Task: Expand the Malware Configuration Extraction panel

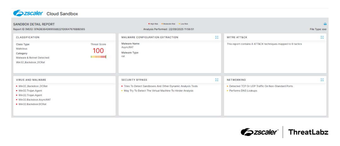Action: 217,37
